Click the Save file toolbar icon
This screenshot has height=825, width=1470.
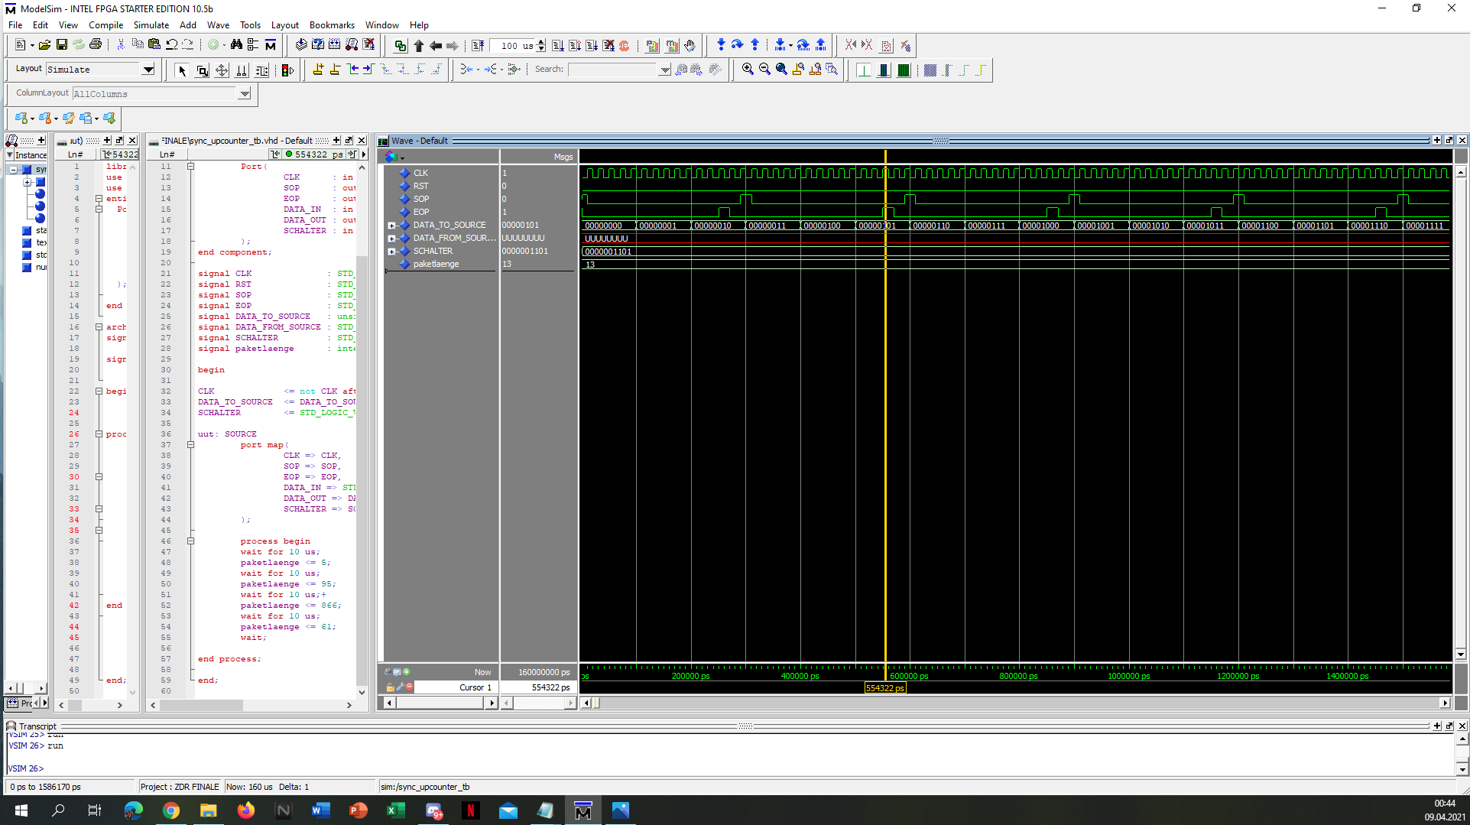(62, 45)
